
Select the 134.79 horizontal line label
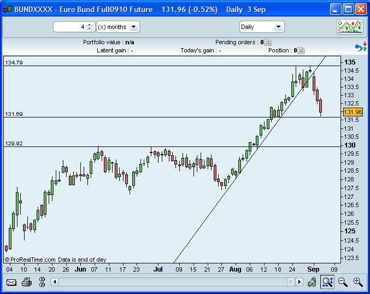pyautogui.click(x=14, y=62)
